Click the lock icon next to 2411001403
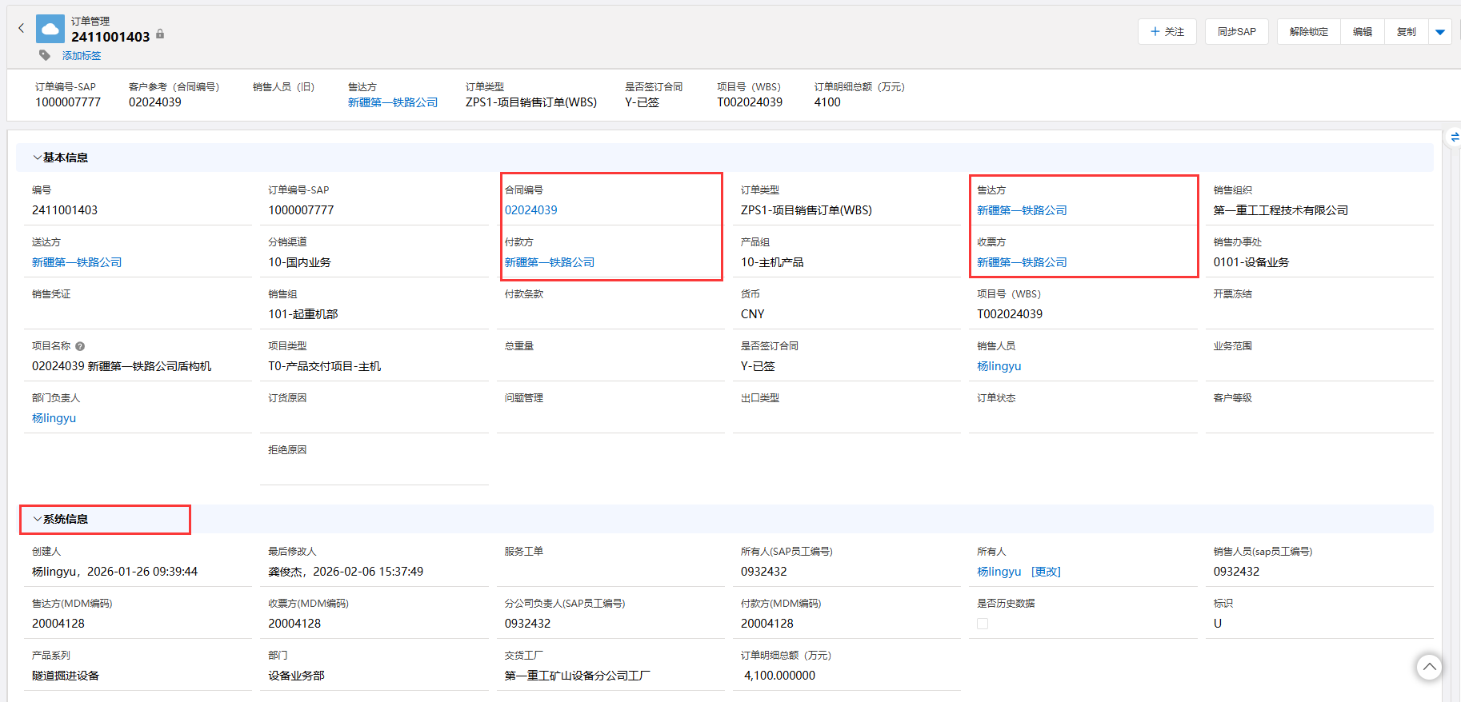Viewport: 1461px width, 702px height. [x=160, y=34]
